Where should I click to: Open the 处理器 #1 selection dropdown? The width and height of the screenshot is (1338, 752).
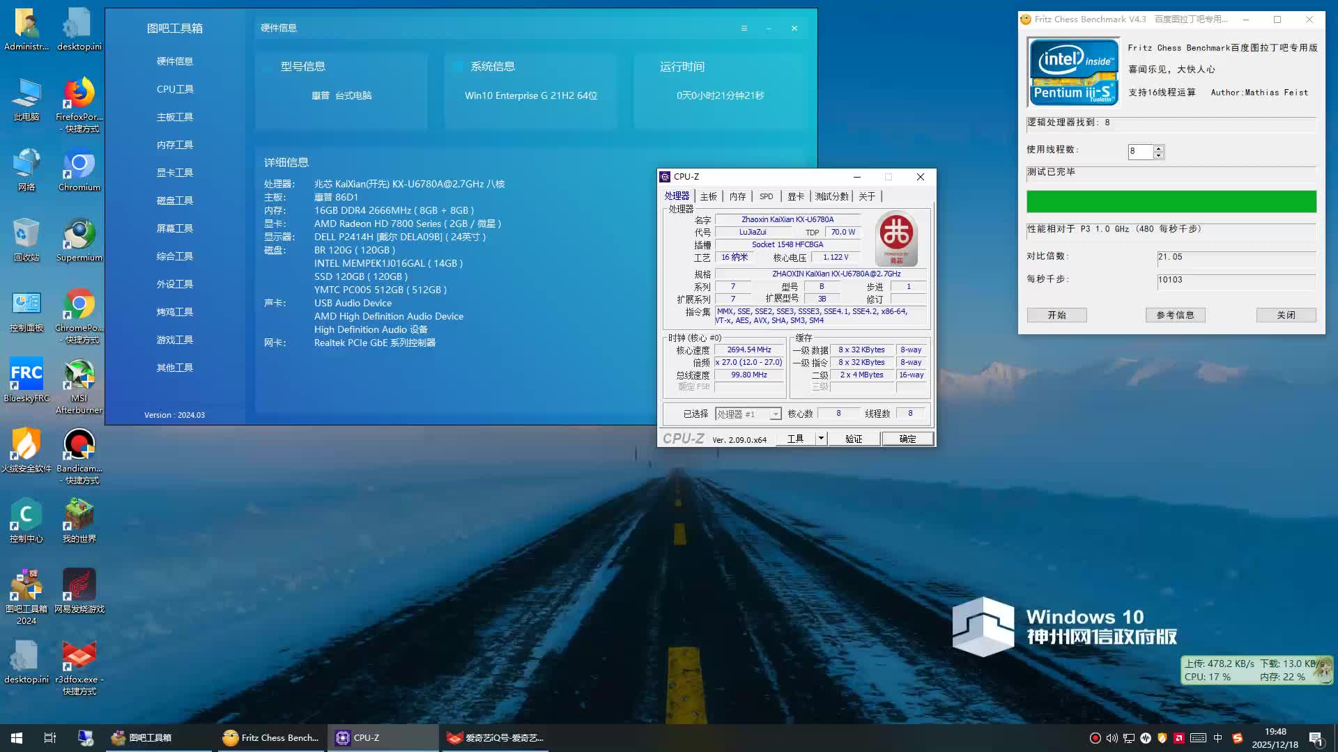(x=748, y=414)
